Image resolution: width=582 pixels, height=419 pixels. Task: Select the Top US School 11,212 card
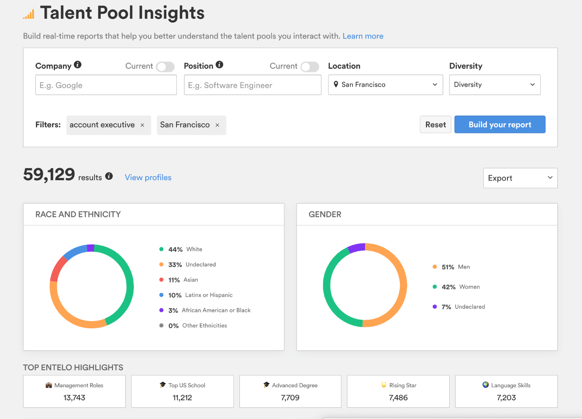coord(183,391)
